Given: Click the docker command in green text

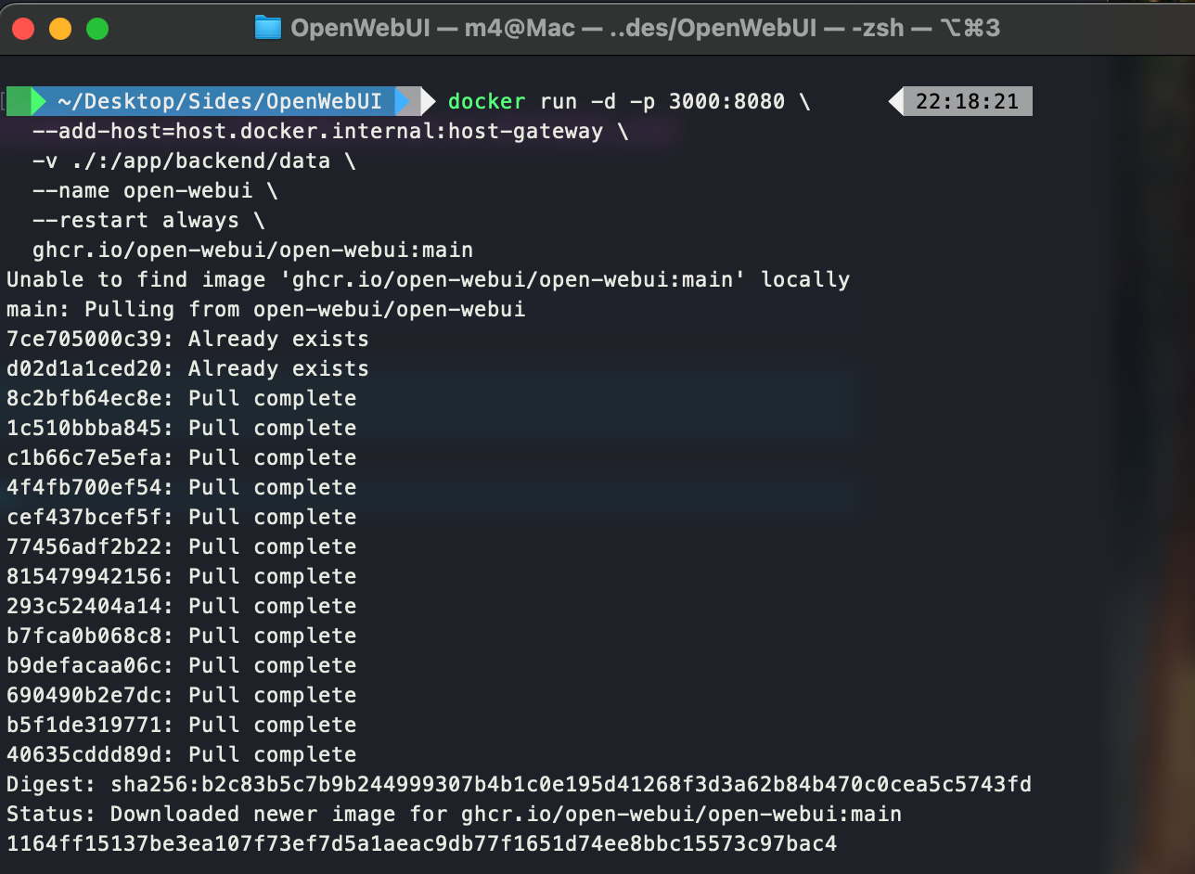Looking at the screenshot, I should [486, 101].
